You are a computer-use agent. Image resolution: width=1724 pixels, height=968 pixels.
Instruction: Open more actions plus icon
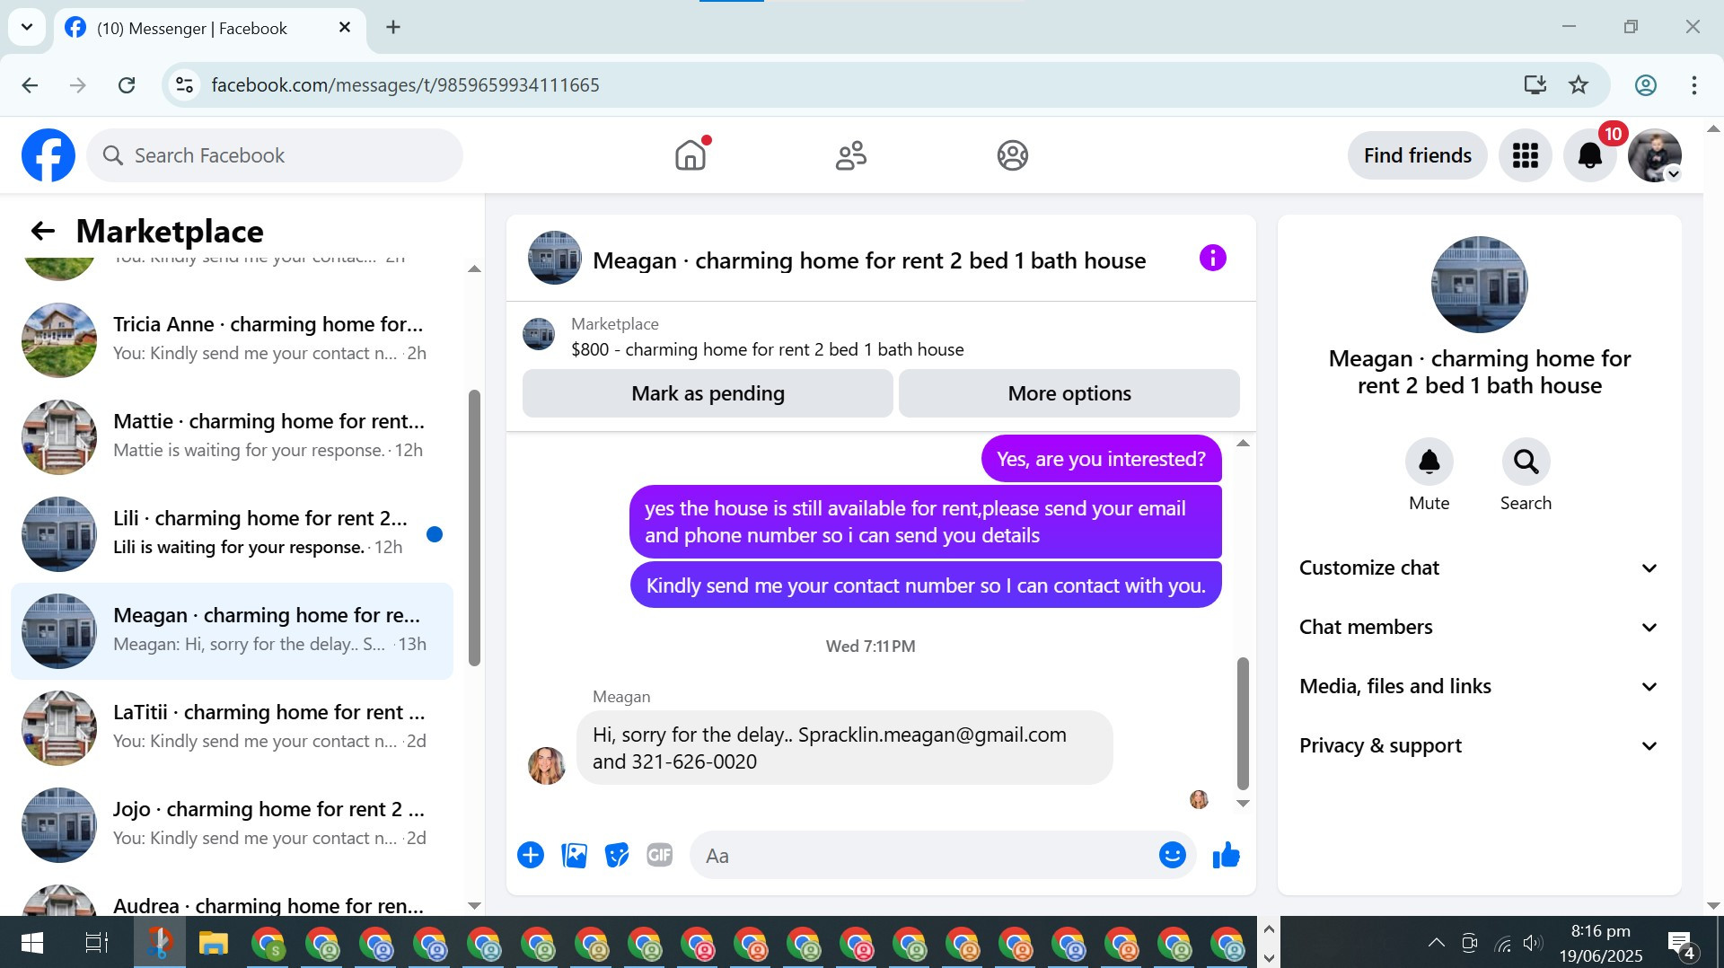click(x=531, y=855)
